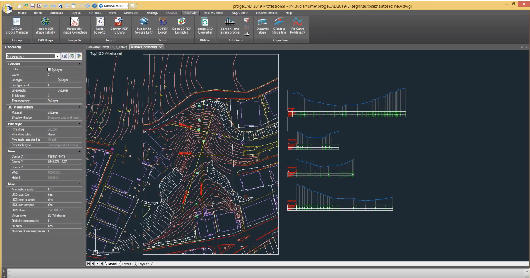The height and width of the screenshot is (278, 530).
Task: Click the Thickness value field
Action: (x=64, y=96)
